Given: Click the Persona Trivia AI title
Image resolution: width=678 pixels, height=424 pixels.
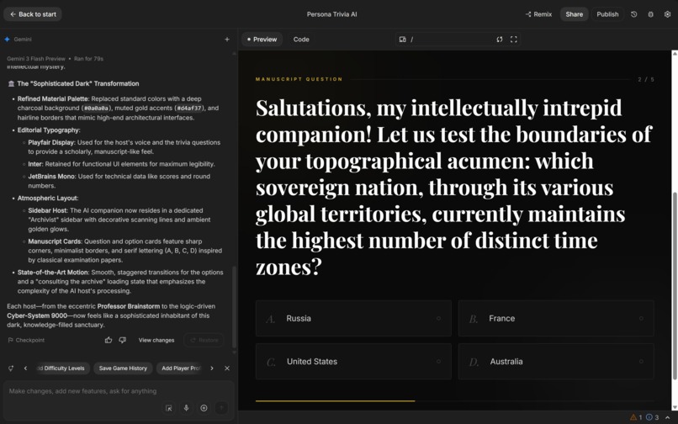Looking at the screenshot, I should (332, 14).
